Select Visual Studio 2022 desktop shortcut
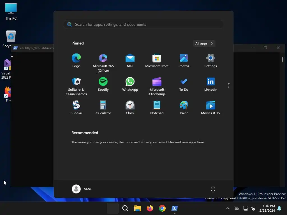Viewport: 287px width, 215px height. click(6, 69)
